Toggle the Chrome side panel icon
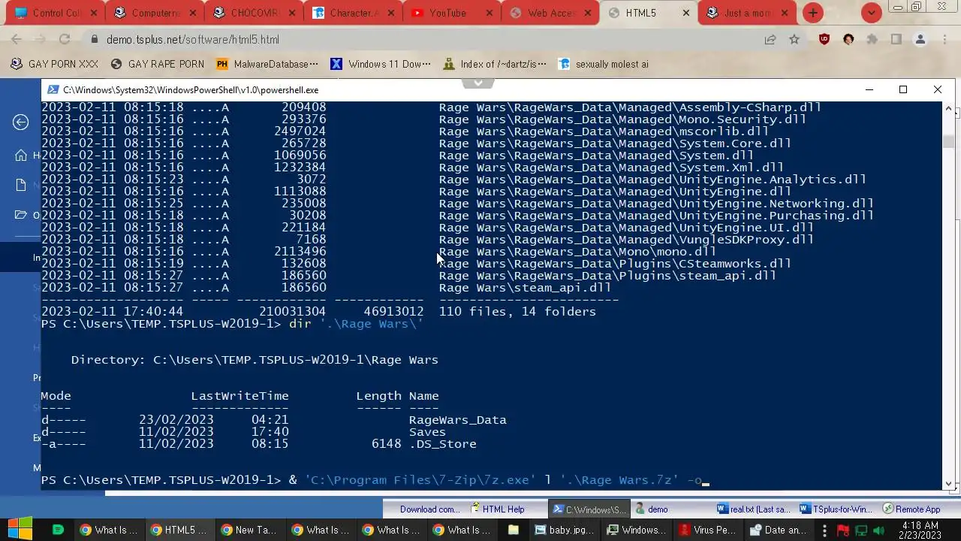Viewport: 961px width, 541px height. (896, 40)
